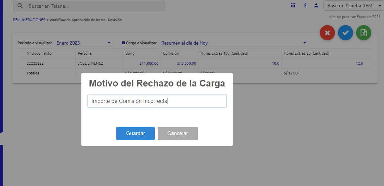Click the Comisión amount S/ 3,500.00
384x186 pixels.
(186, 63)
